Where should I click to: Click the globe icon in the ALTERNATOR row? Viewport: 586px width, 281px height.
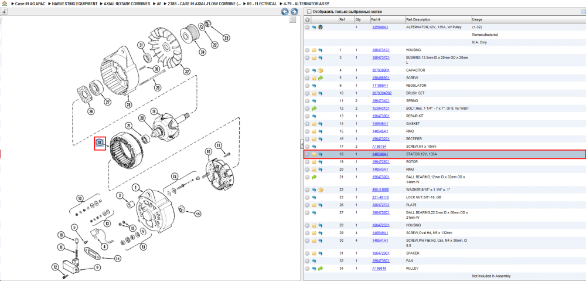321,28
